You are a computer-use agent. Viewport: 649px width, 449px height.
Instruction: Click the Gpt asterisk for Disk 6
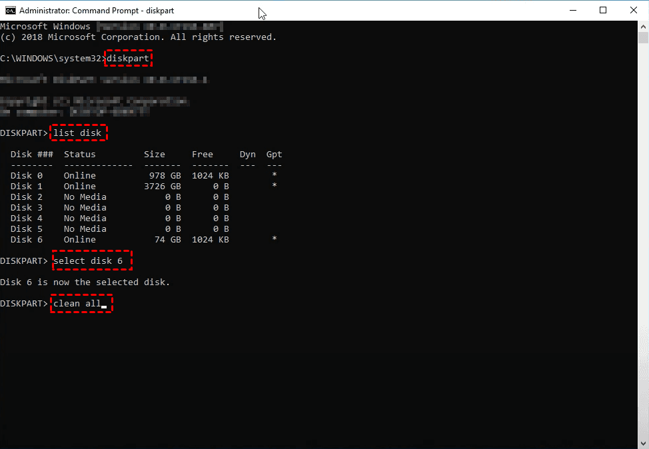[x=274, y=240]
